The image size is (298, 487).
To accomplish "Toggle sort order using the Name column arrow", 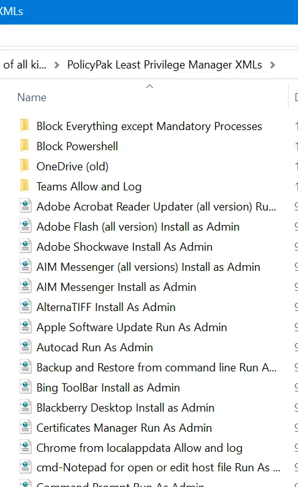I will tap(149, 86).
